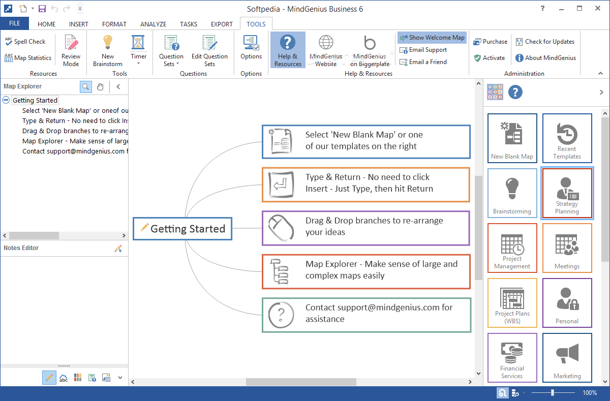610x401 pixels.
Task: Toggle Show Welcome Map
Action: point(432,38)
